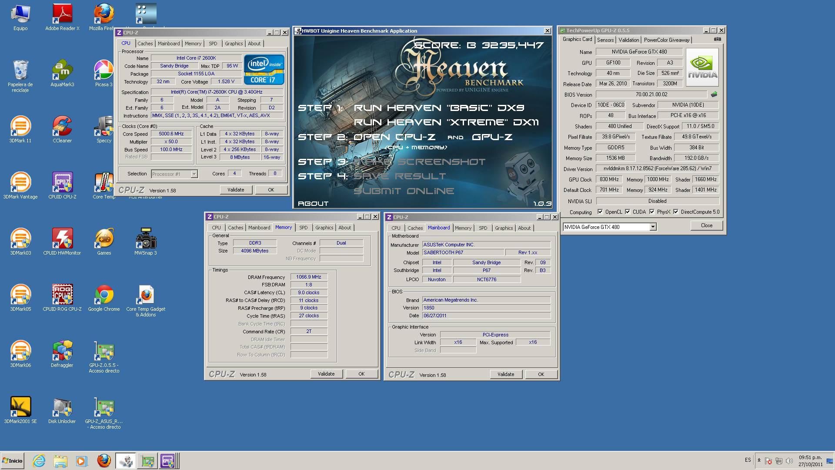Click the GPU-Z BIOS save chip icon

coord(714,94)
